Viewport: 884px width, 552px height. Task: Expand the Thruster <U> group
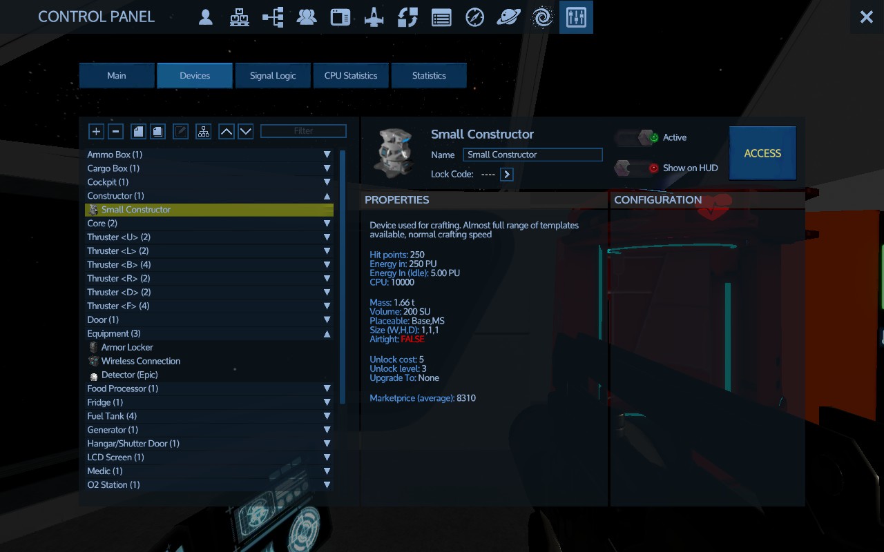tap(327, 237)
